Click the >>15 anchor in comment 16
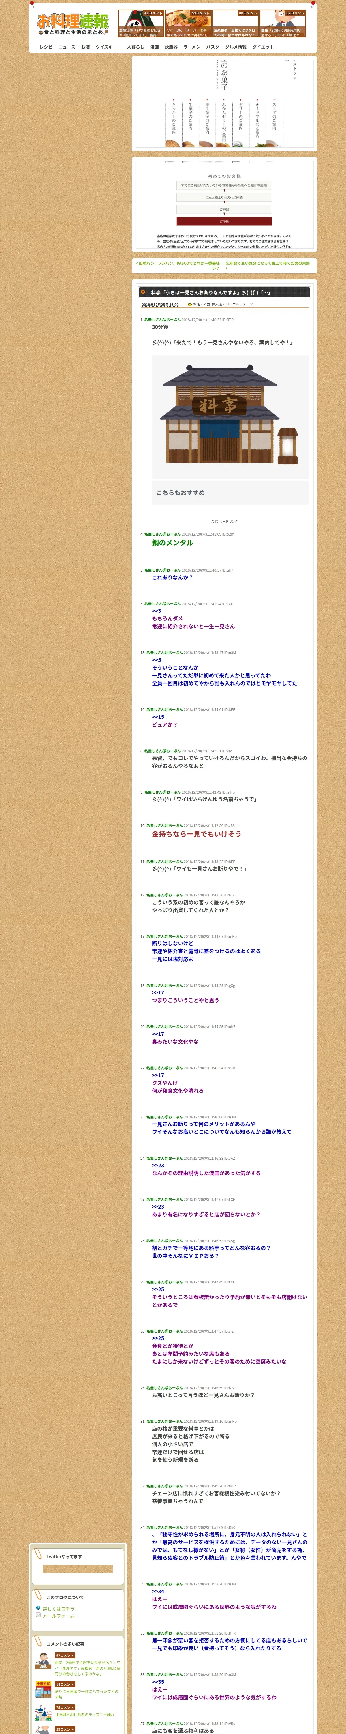 pyautogui.click(x=158, y=717)
